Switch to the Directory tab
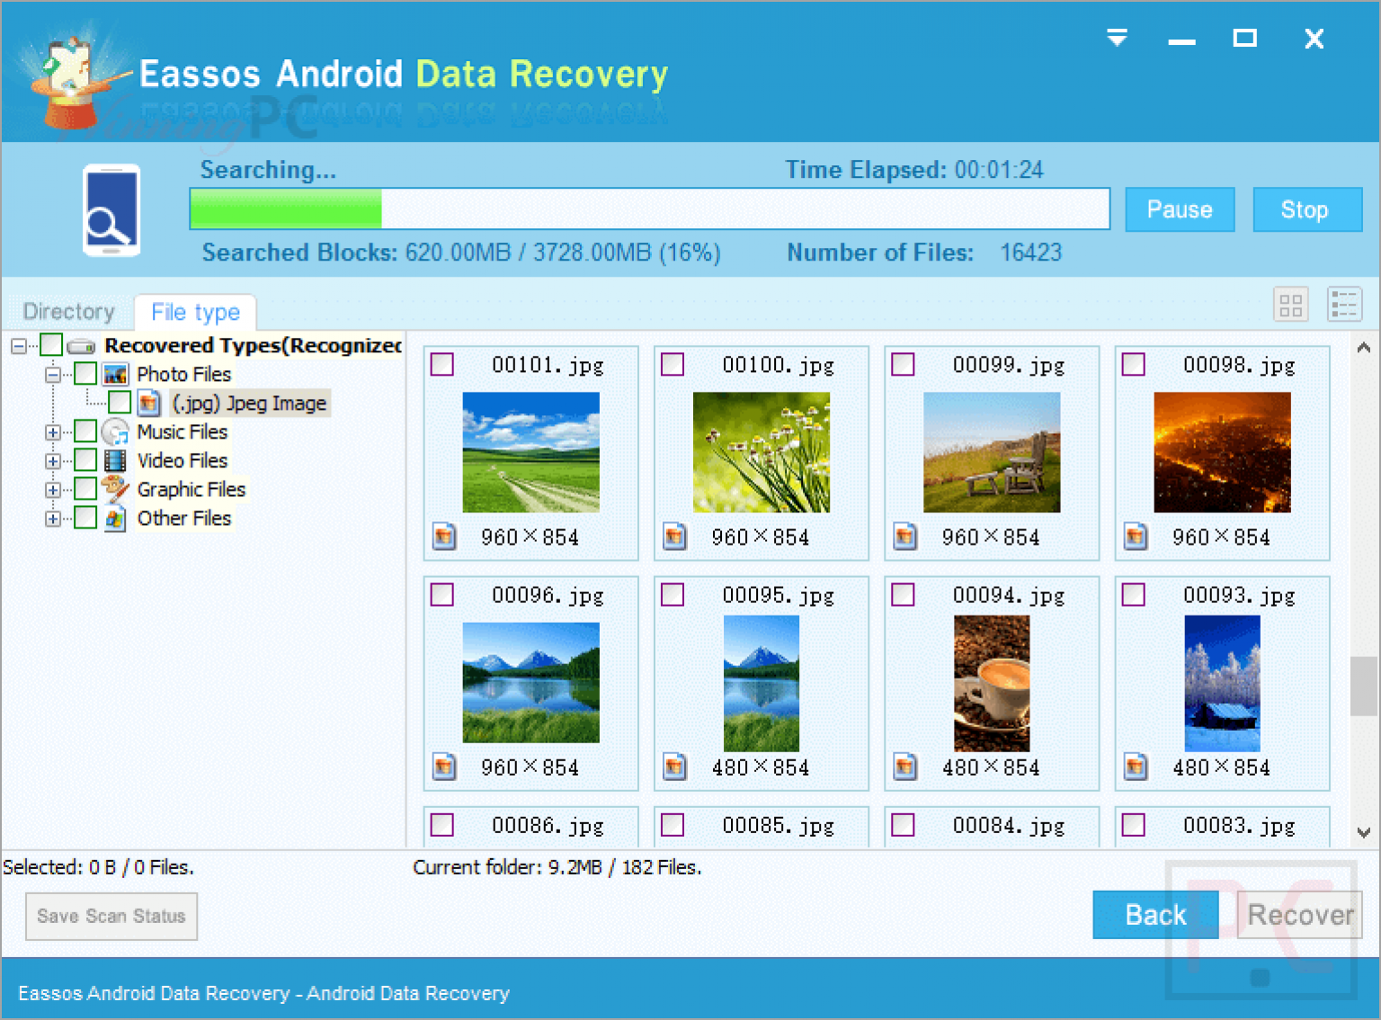Image resolution: width=1381 pixels, height=1020 pixels. [69, 312]
